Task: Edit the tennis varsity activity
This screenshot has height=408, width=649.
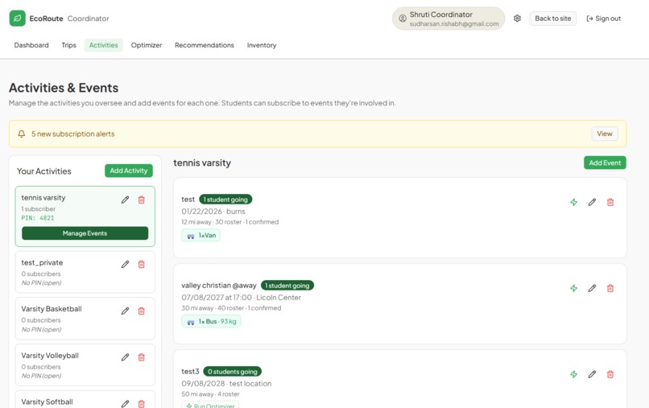Action: (x=125, y=200)
